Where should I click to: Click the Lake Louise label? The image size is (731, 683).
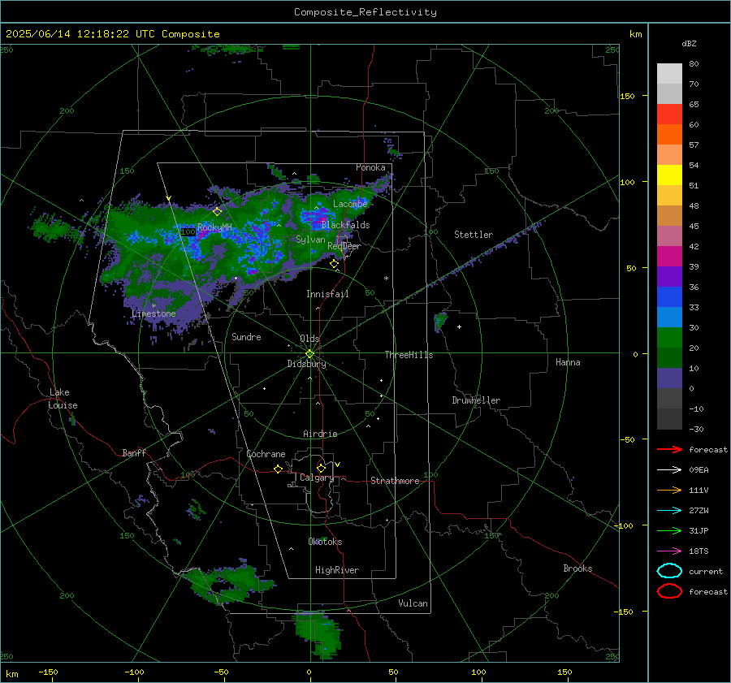coord(63,399)
